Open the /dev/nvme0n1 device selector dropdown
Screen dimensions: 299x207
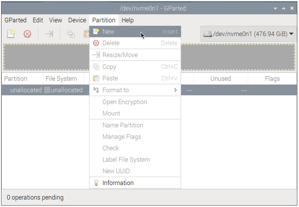[249, 34]
